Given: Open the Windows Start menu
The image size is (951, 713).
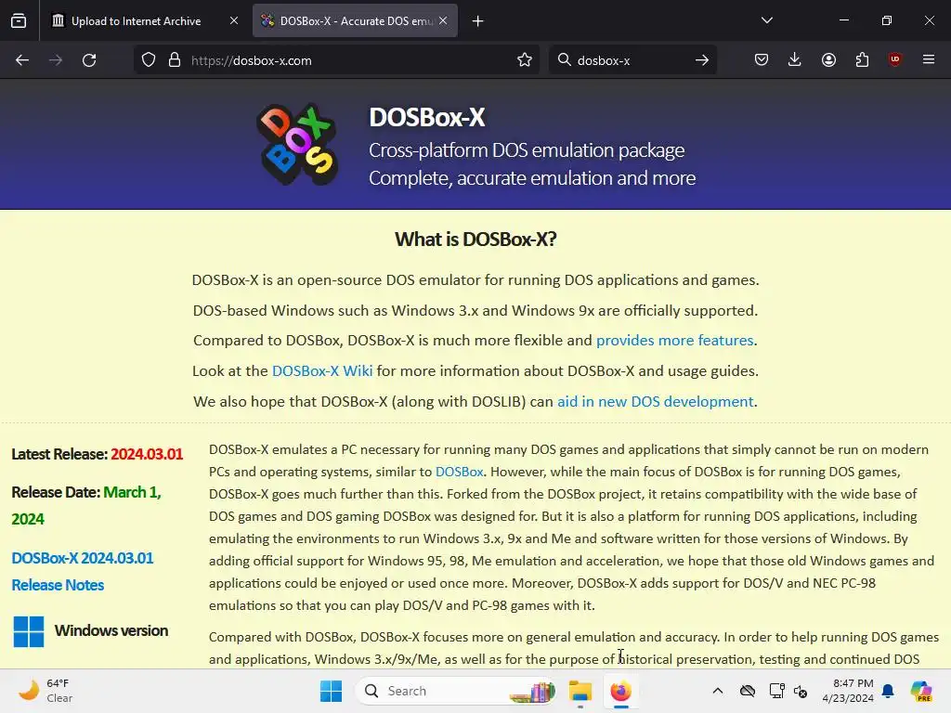Looking at the screenshot, I should pyautogui.click(x=332, y=691).
